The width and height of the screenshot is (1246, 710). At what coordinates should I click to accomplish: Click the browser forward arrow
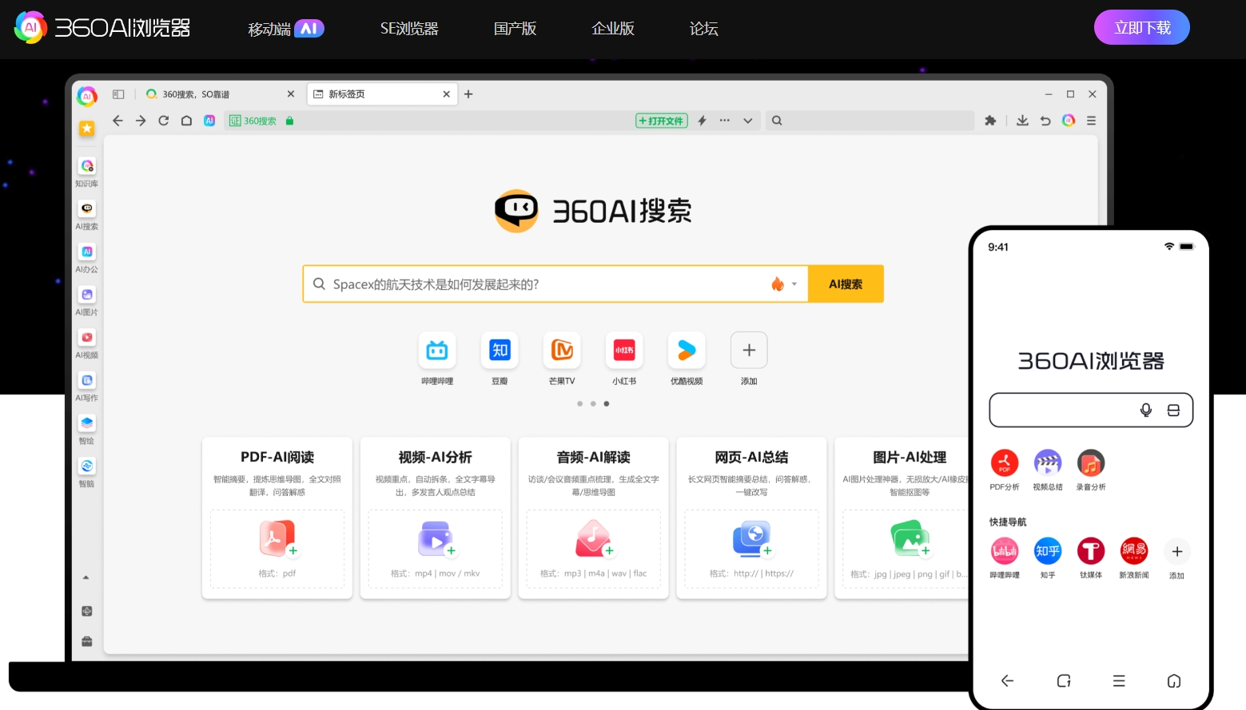pyautogui.click(x=141, y=121)
